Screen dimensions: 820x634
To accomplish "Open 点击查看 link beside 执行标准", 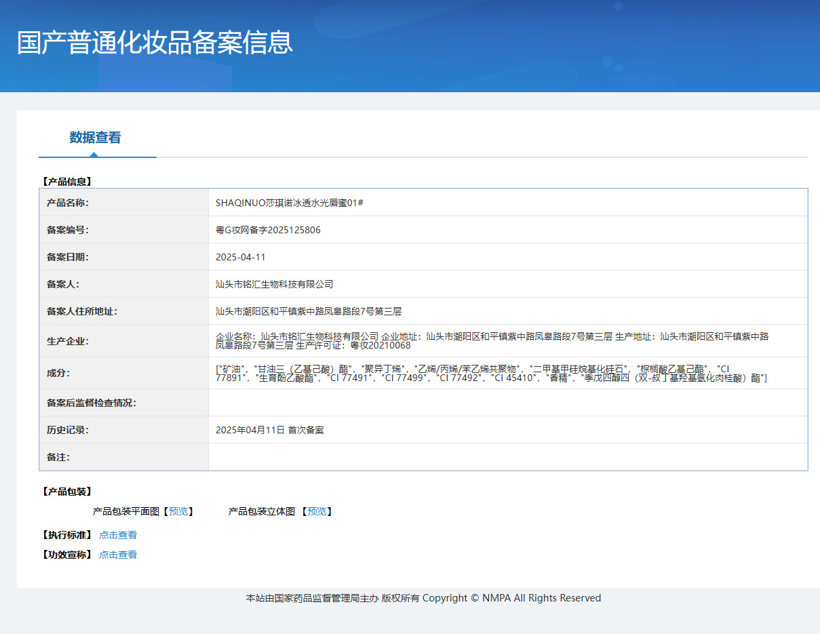I will pos(118,535).
